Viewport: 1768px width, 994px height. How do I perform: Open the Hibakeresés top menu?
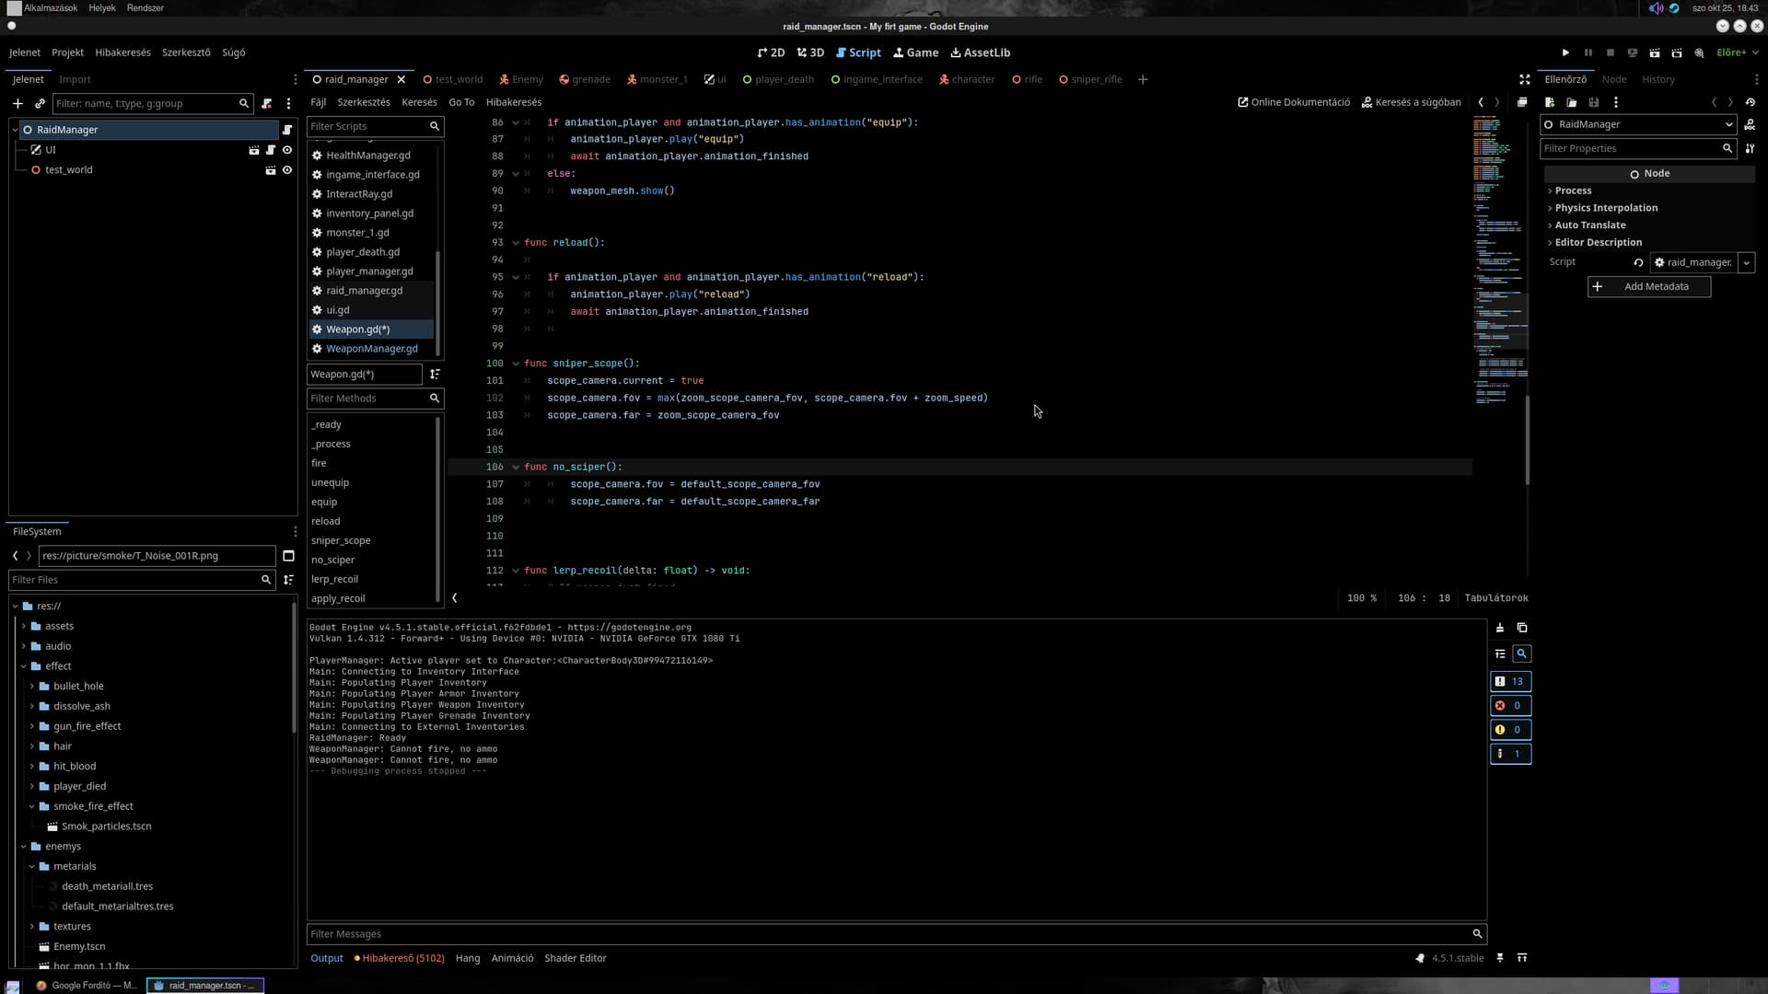click(122, 52)
